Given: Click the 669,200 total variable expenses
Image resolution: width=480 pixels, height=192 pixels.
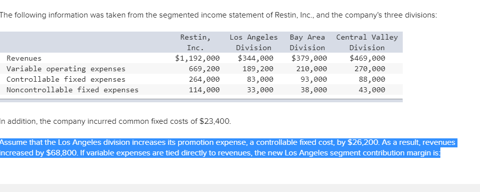Looking at the screenshot, I should click(204, 69).
